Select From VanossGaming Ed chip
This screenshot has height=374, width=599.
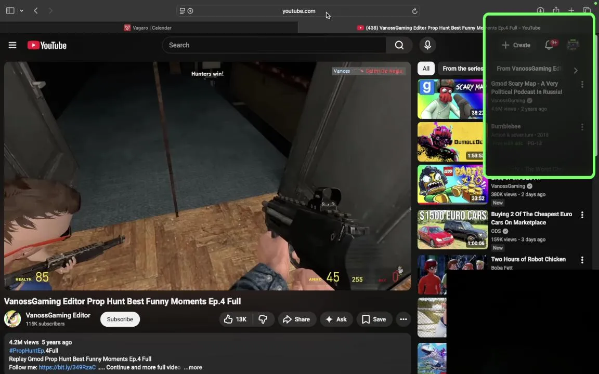click(x=528, y=69)
